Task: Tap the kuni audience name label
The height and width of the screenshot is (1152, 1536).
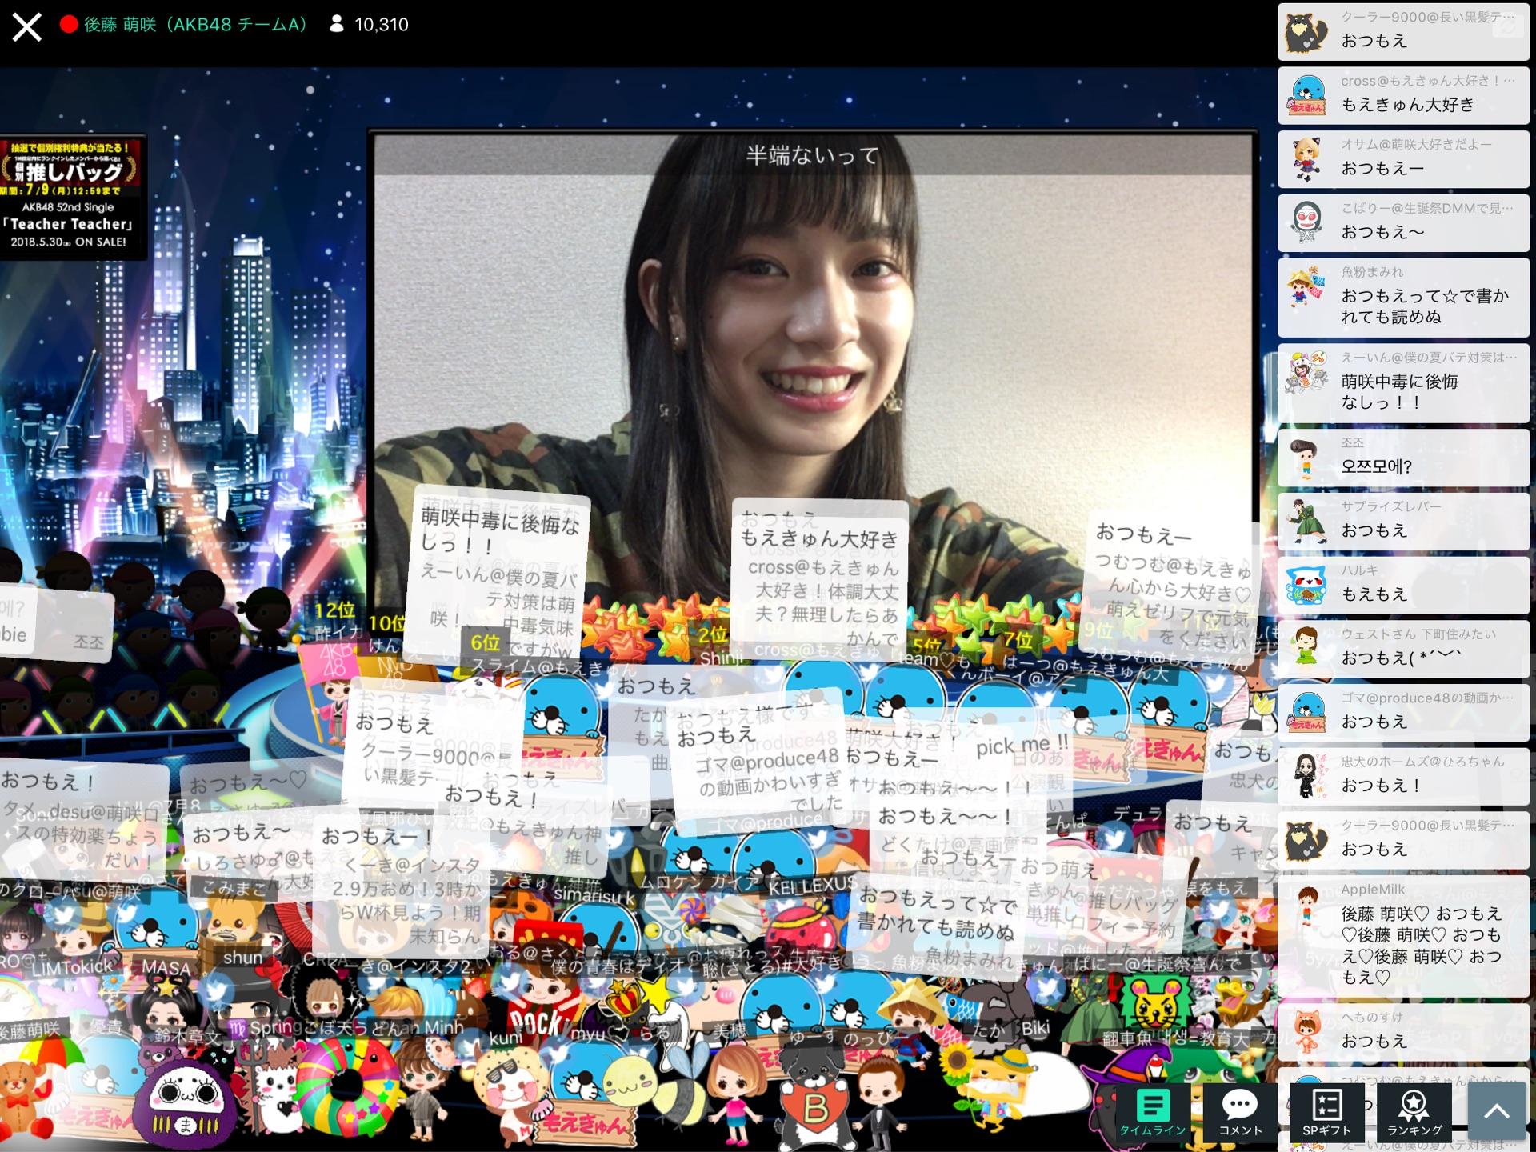Action: [506, 1038]
